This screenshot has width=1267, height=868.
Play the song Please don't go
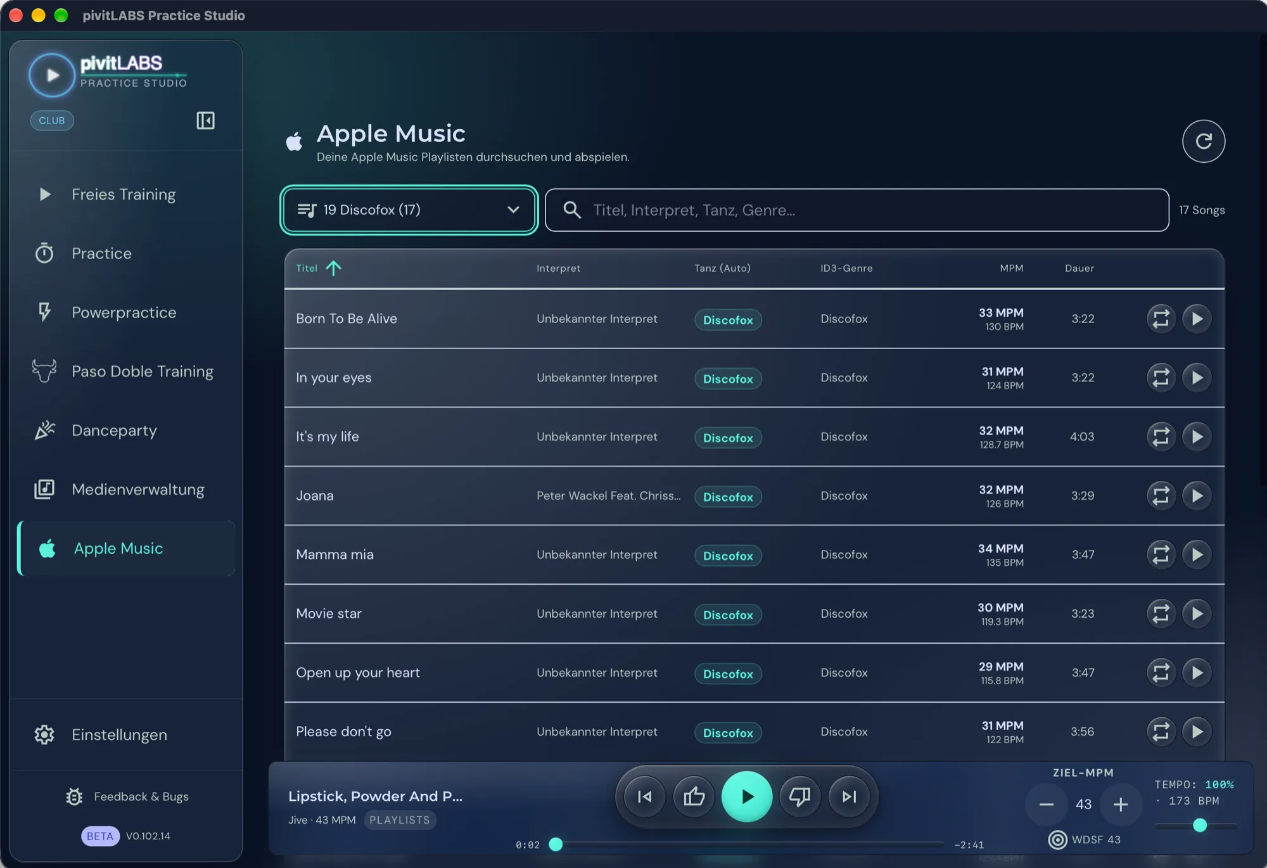tap(1197, 731)
